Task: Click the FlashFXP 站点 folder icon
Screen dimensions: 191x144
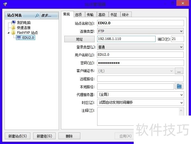Action: [13, 33]
